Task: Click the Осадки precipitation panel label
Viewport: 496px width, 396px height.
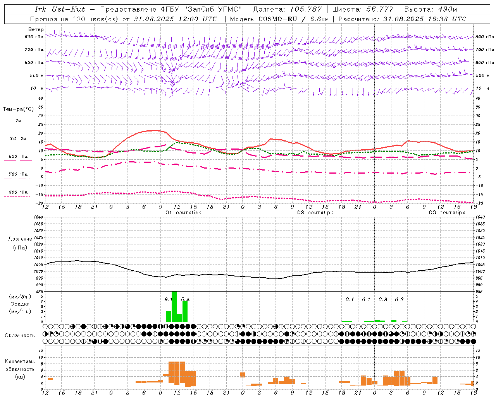Action: point(20,304)
